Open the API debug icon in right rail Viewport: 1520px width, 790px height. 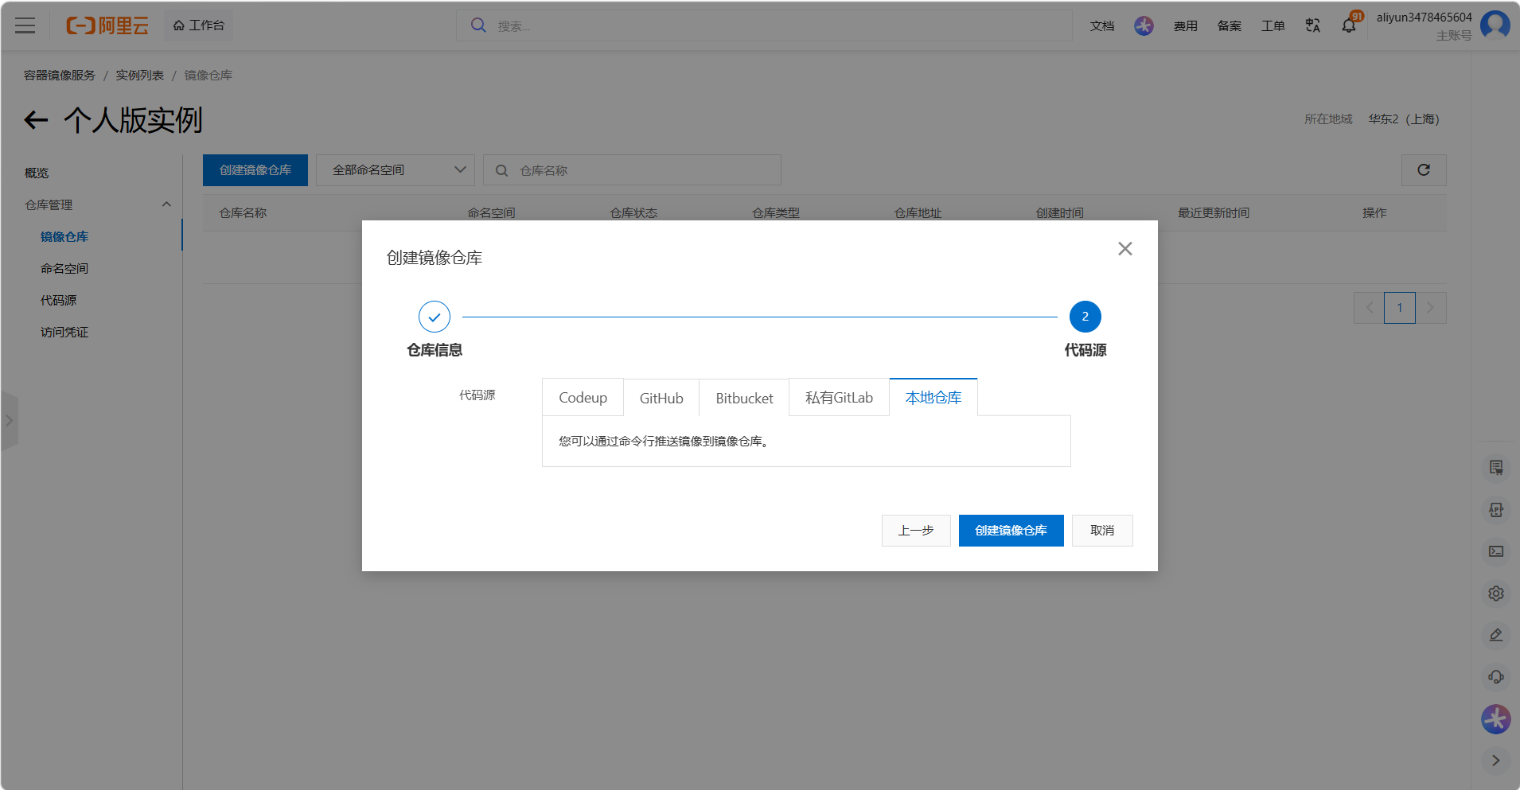tap(1496, 510)
